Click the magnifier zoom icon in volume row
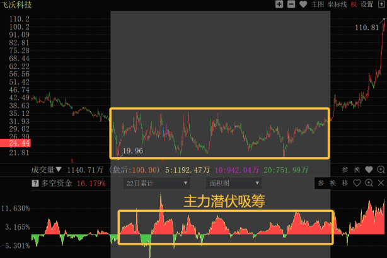This screenshot has height=258, width=387. (x=381, y=170)
